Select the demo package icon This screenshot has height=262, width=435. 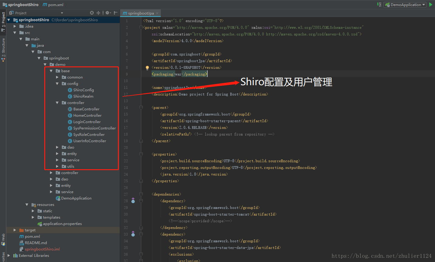[x=52, y=64]
